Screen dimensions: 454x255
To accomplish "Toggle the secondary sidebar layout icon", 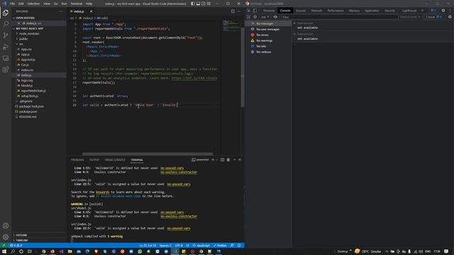I will 204,4.
